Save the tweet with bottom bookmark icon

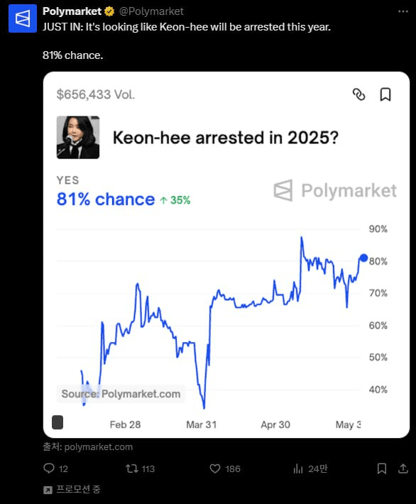382,469
